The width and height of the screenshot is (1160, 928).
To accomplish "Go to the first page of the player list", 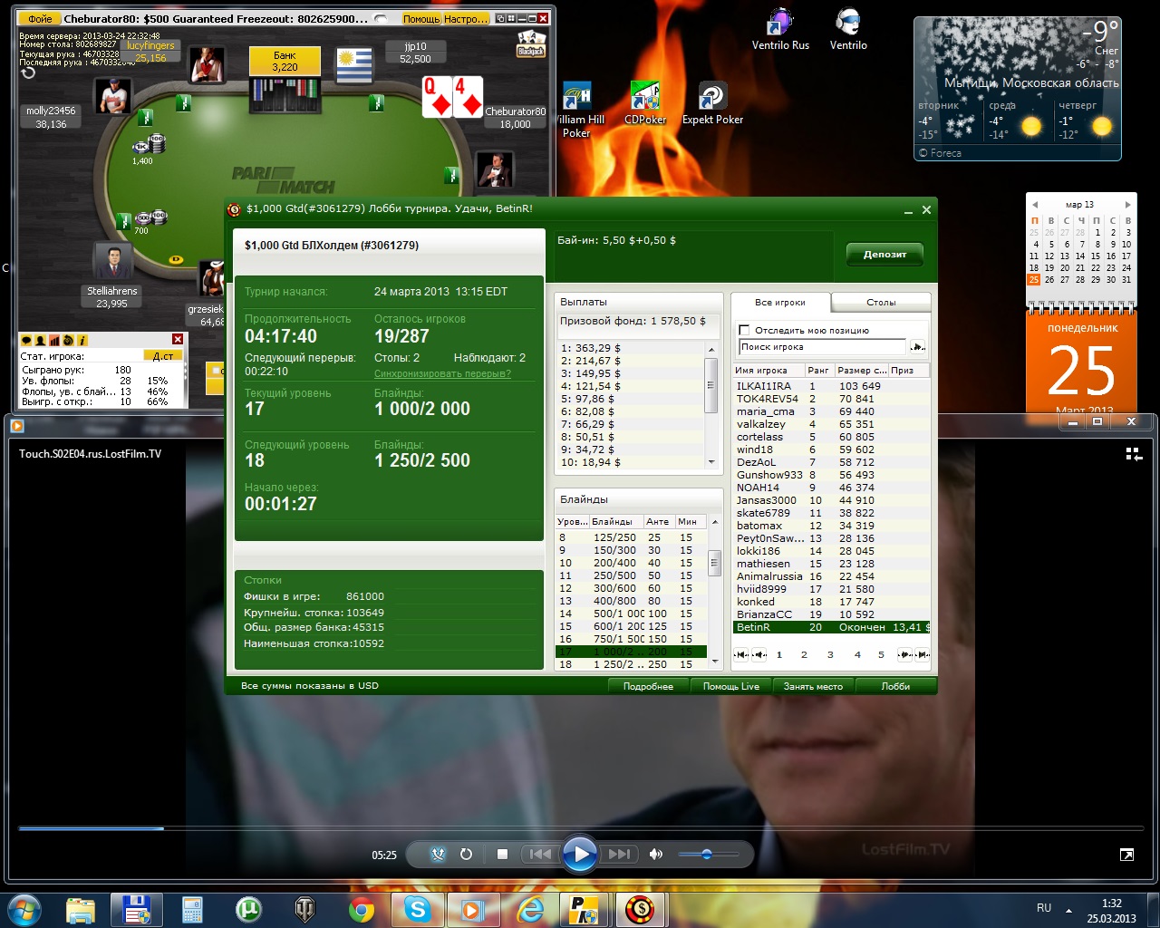I will [741, 654].
